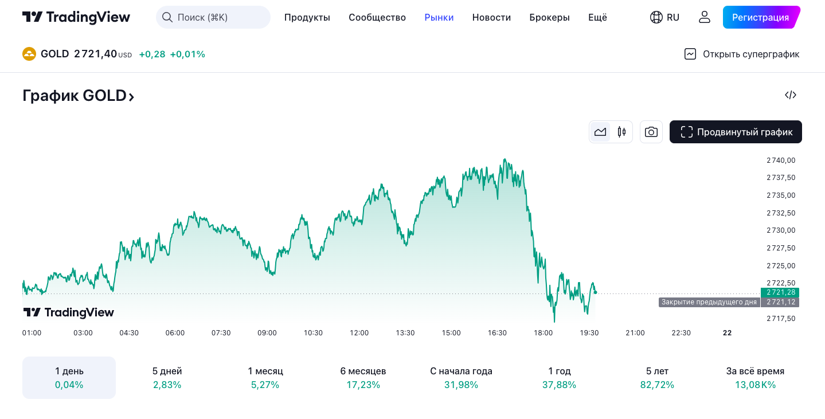Click the last price dot on chart line
Image resolution: width=825 pixels, height=419 pixels.
(x=596, y=292)
